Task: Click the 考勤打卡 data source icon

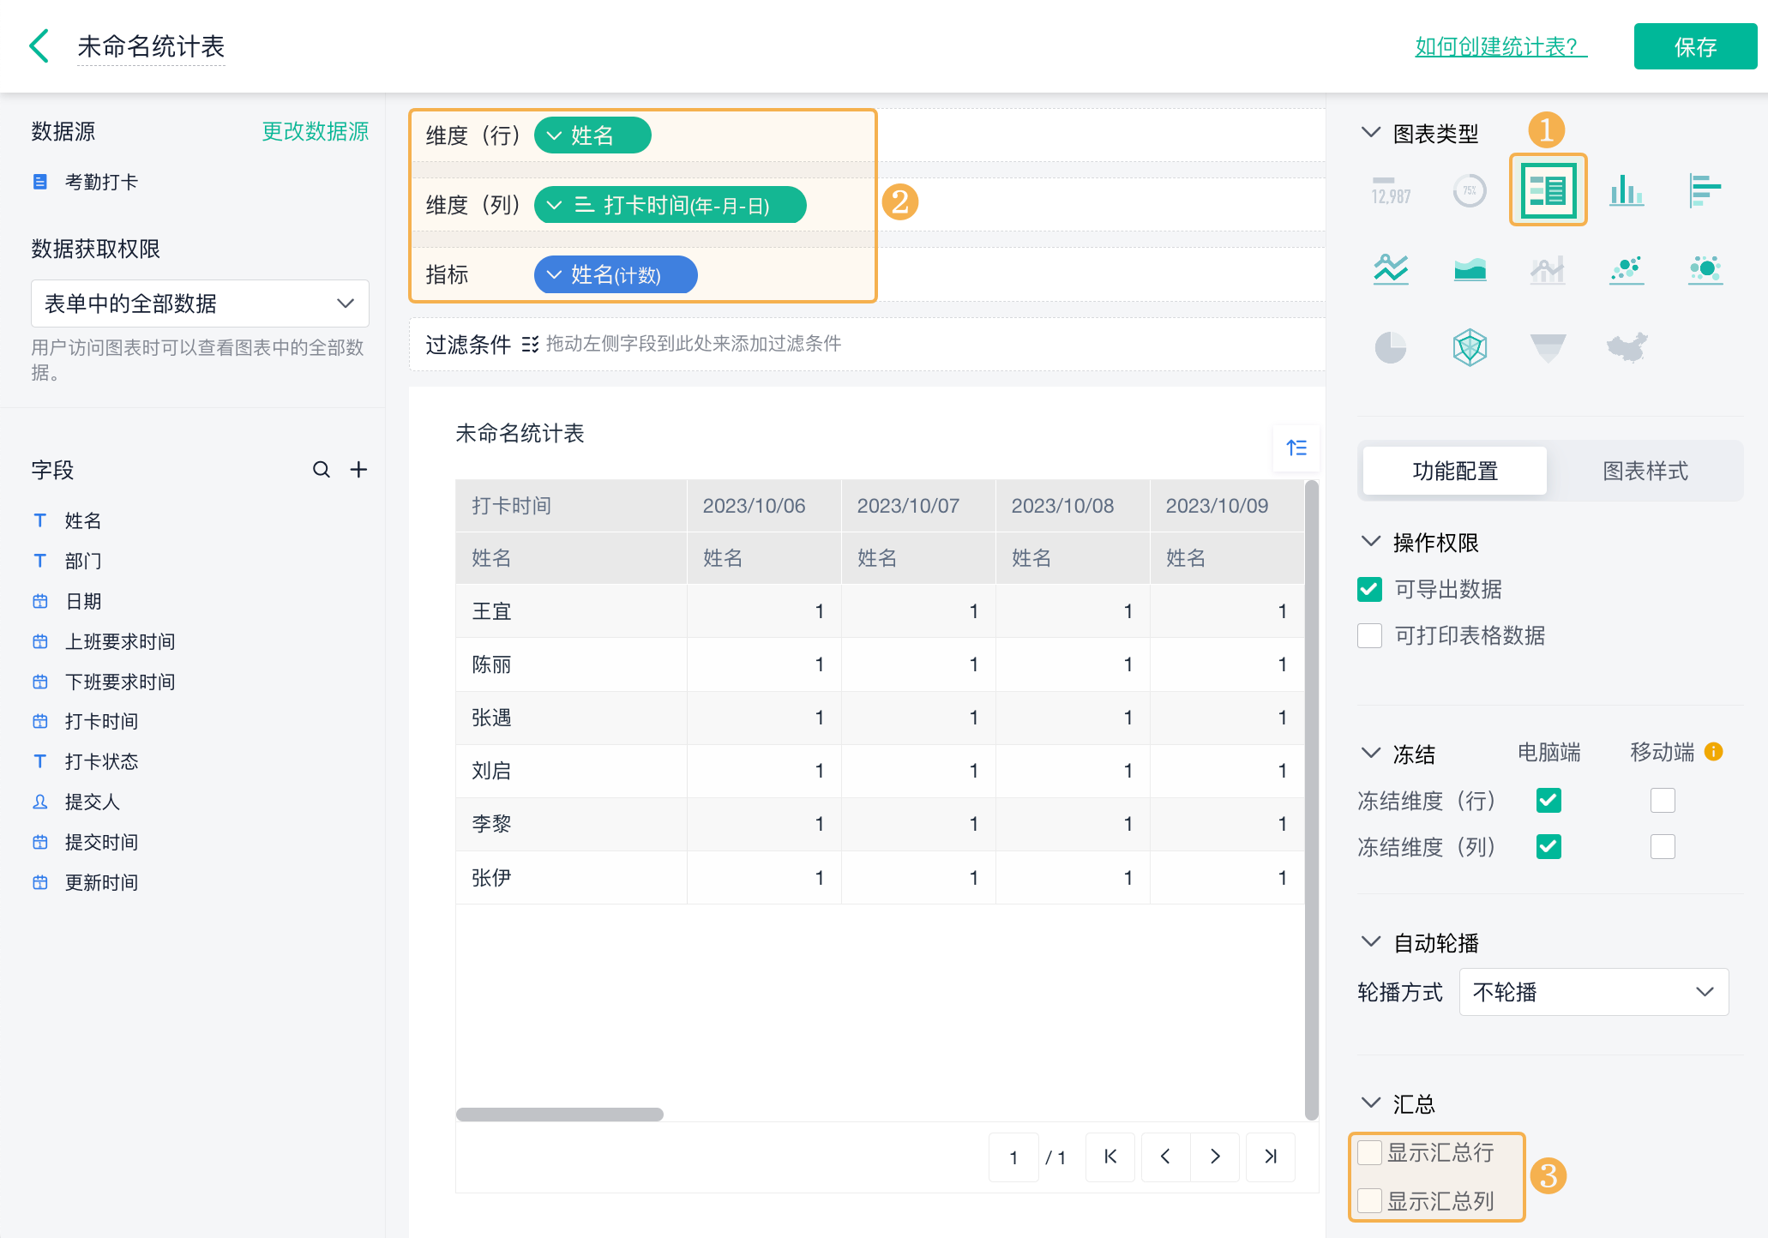Action: (x=39, y=182)
